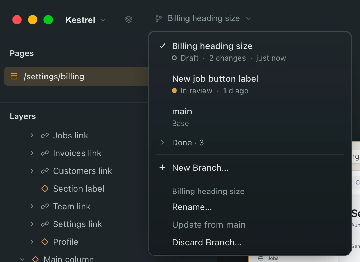Switch to New job button label branch
The height and width of the screenshot is (262, 360).
coord(250,84)
